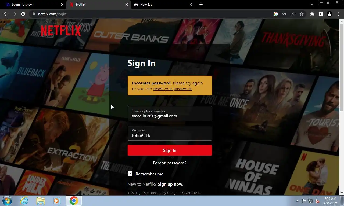Click the email or phone number field

tap(170, 114)
